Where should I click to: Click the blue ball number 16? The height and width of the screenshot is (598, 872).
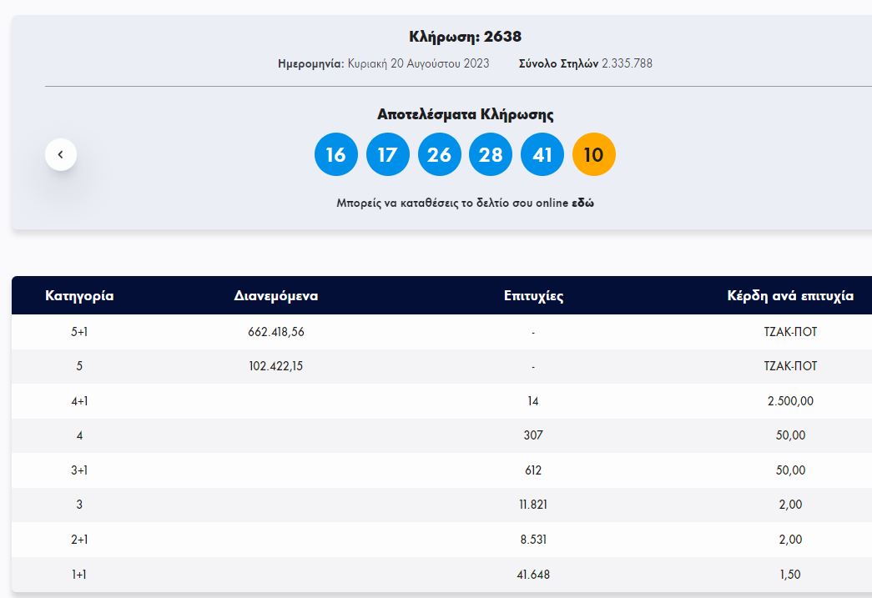click(x=335, y=155)
